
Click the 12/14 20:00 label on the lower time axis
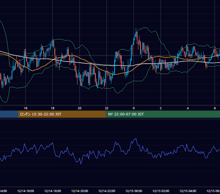point(80,191)
